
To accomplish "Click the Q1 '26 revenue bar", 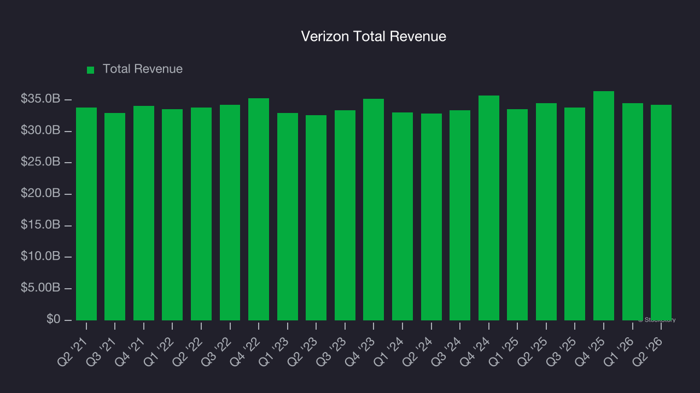I will coord(633,212).
